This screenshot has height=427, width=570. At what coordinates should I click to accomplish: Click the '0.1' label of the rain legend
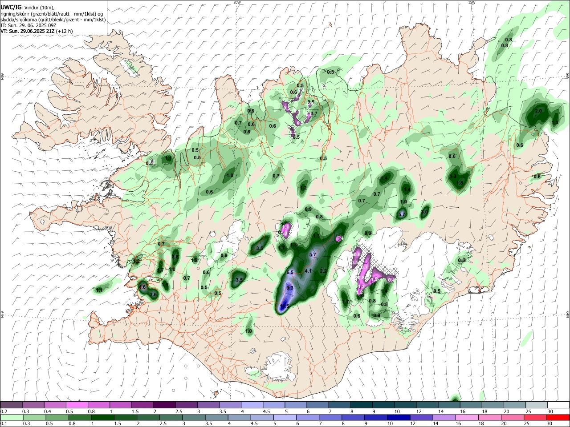pos(4,424)
